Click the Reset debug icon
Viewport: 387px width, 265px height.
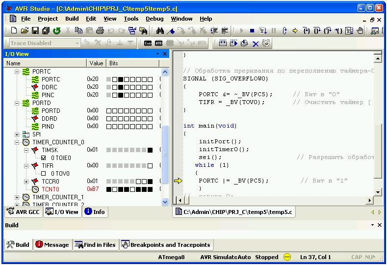pyautogui.click(x=284, y=30)
